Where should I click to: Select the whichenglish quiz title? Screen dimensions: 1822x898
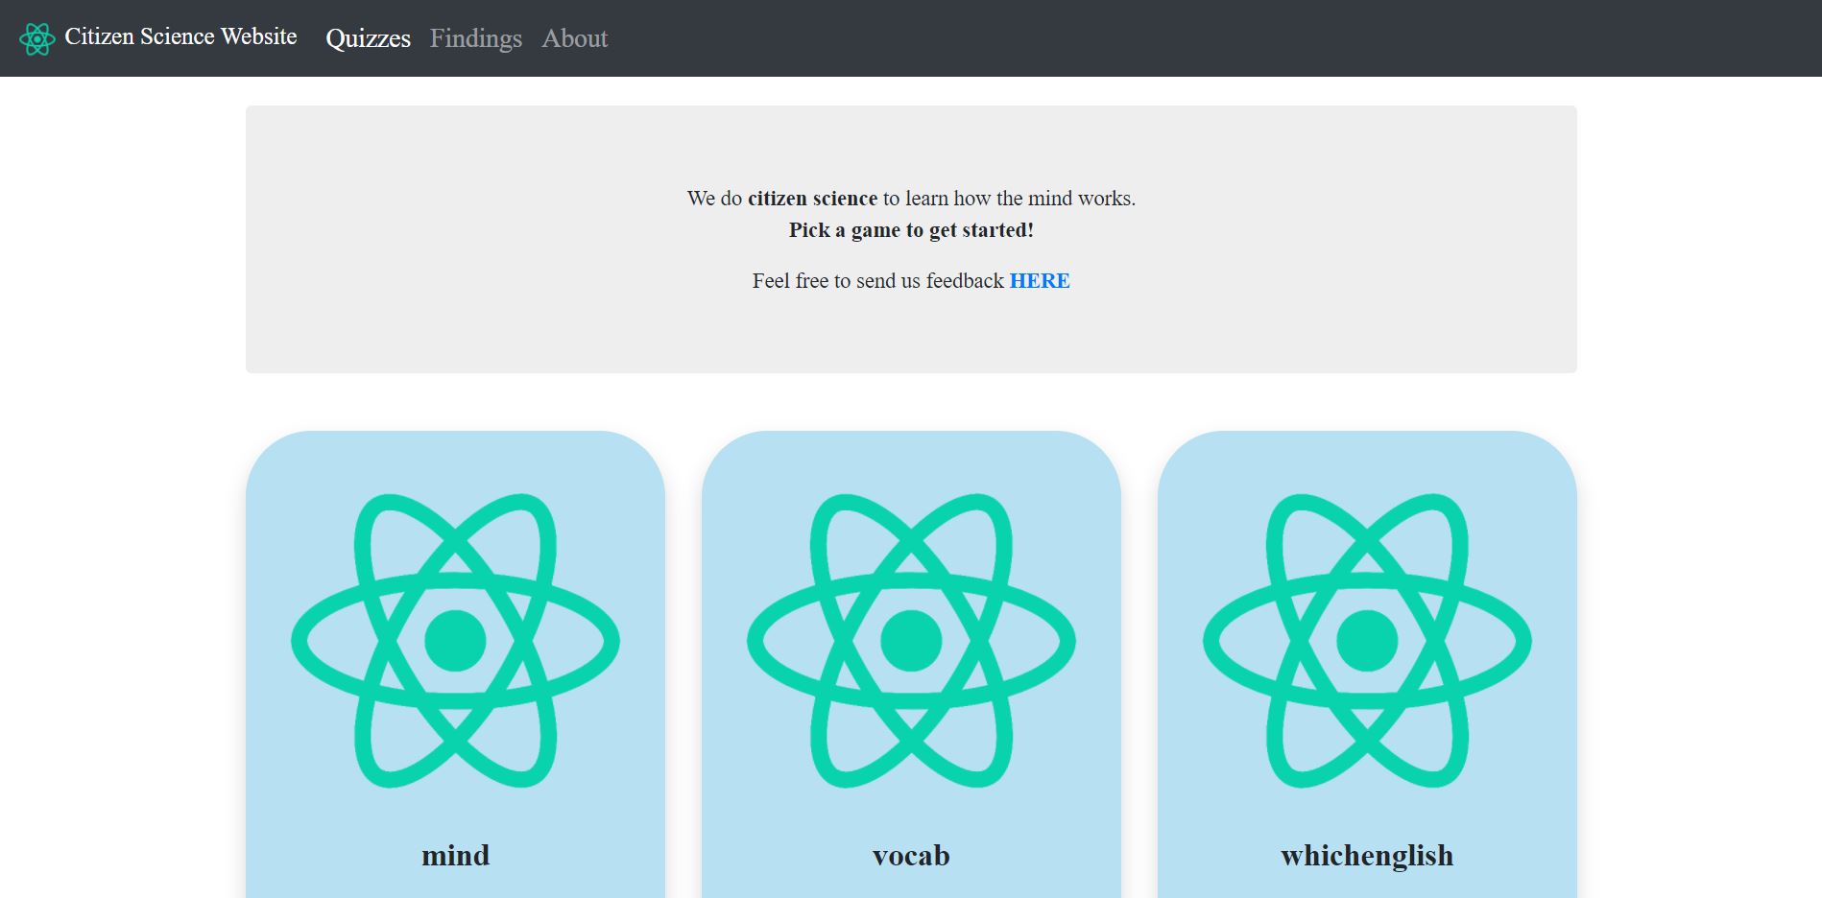coord(1367,856)
